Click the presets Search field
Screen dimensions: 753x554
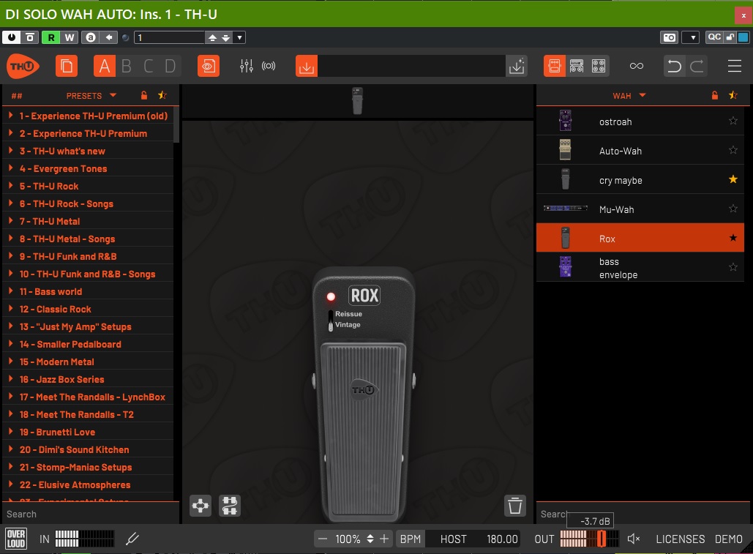[x=88, y=514]
